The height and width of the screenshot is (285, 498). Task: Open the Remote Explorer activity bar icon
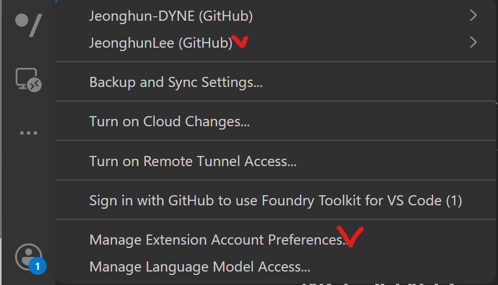(x=29, y=80)
